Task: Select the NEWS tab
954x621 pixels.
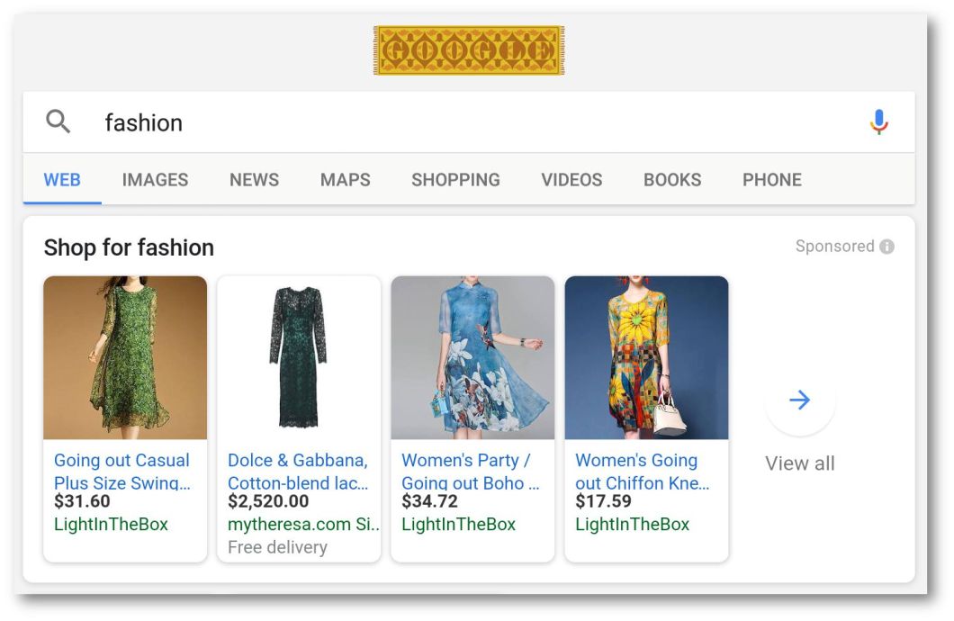Action: click(x=254, y=179)
